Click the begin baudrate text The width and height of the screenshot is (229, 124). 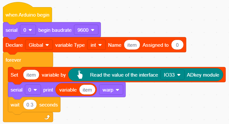coord(55,30)
